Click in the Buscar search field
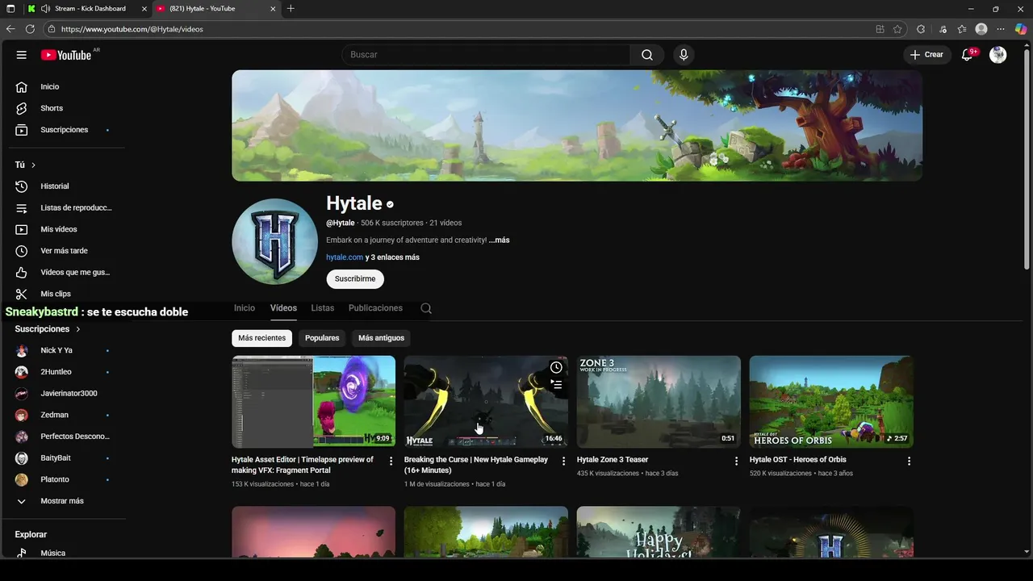Viewport: 1033px width, 581px height. pyautogui.click(x=487, y=55)
